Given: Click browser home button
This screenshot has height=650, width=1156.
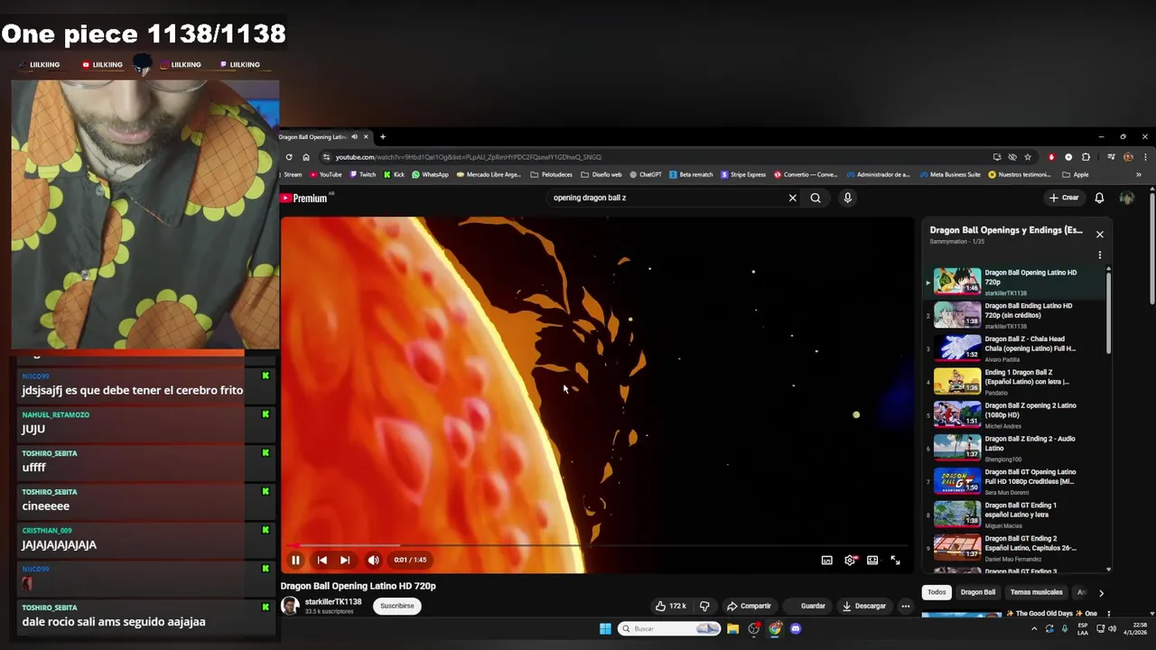Looking at the screenshot, I should pos(306,157).
